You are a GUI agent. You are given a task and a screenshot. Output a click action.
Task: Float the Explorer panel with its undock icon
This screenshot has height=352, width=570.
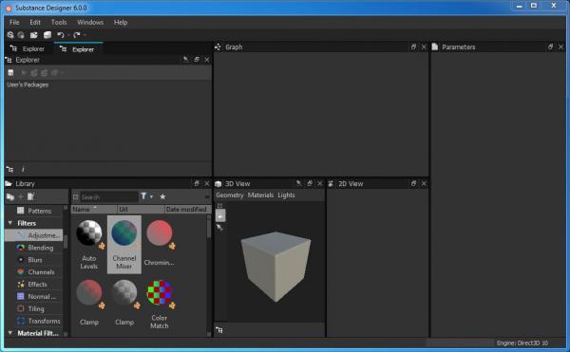coord(197,59)
